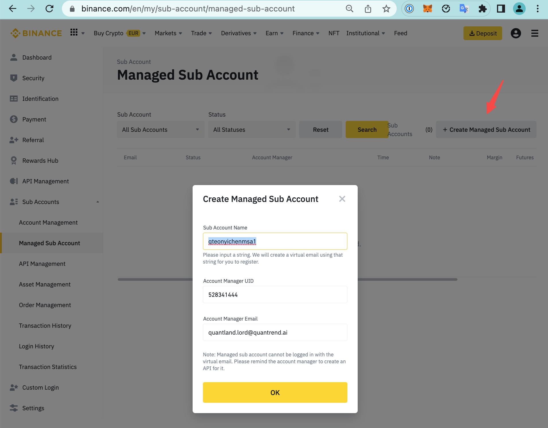Focus the Account Manager UID field
Screen dimensions: 548x428
[x=275, y=295]
